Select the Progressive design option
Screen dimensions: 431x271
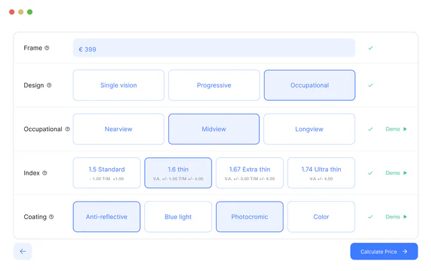pos(214,85)
